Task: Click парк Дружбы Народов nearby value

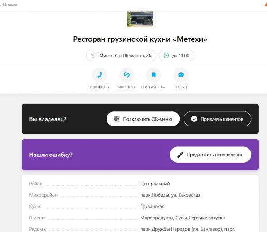Action: point(187,229)
